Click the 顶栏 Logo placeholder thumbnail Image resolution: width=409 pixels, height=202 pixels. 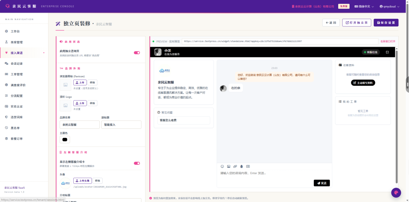click(x=65, y=106)
